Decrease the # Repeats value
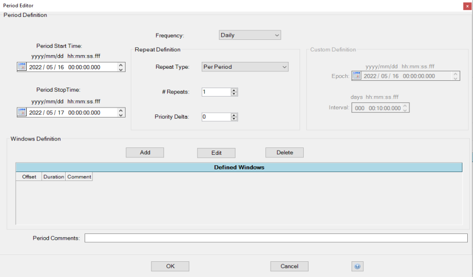Image resolution: width=473 pixels, height=277 pixels. click(x=234, y=94)
